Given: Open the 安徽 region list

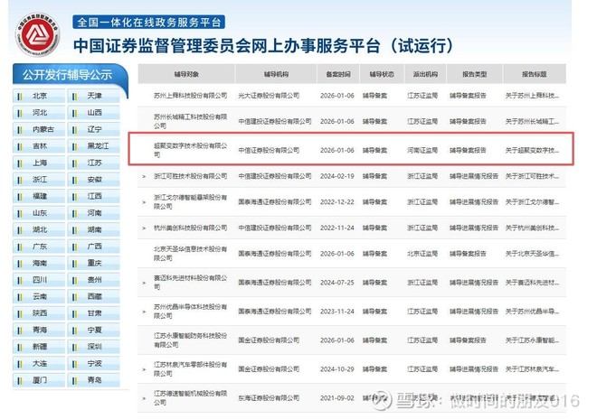Looking at the screenshot, I should pyautogui.click(x=94, y=180).
